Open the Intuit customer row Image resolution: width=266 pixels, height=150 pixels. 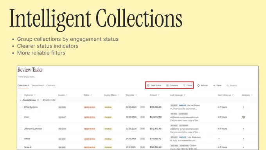tap(26, 117)
